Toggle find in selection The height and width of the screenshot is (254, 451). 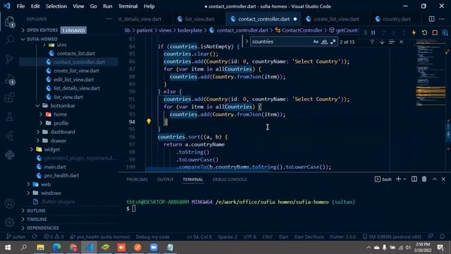click(392, 42)
